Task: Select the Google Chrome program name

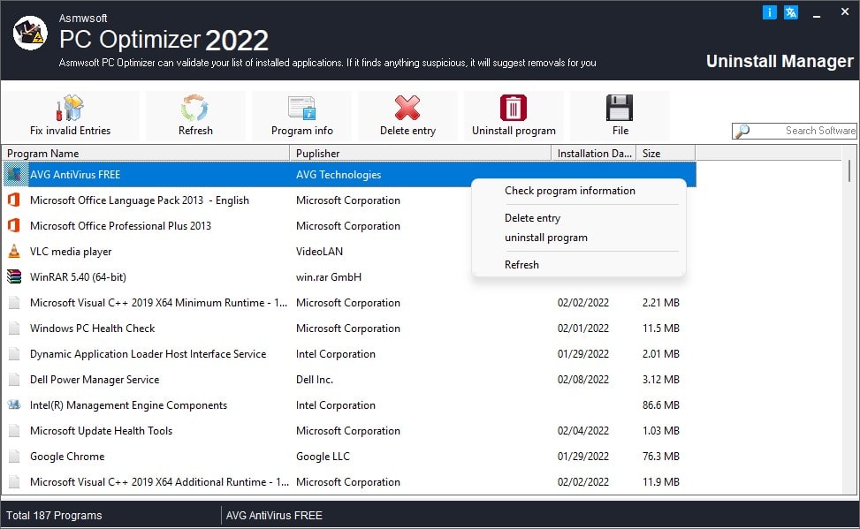Action: (x=67, y=456)
